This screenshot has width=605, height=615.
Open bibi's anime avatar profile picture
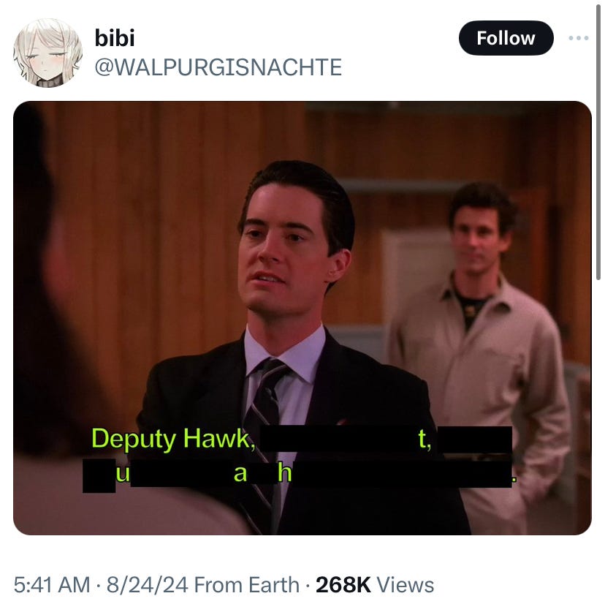(x=47, y=53)
